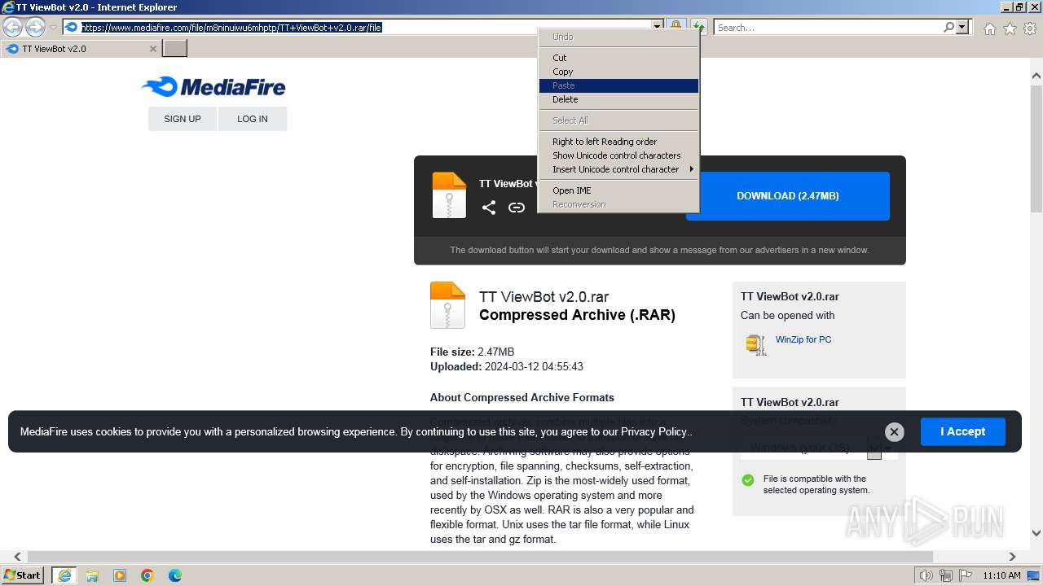Click the share icon in download panel

[489, 208]
